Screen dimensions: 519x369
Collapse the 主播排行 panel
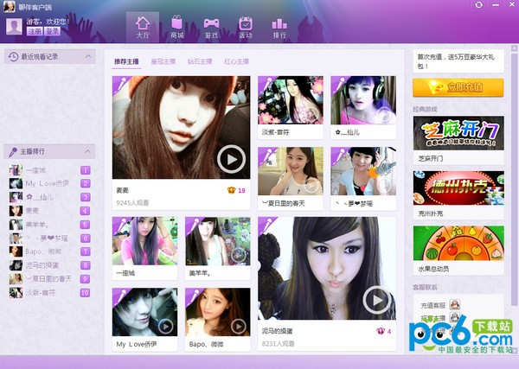pos(87,151)
